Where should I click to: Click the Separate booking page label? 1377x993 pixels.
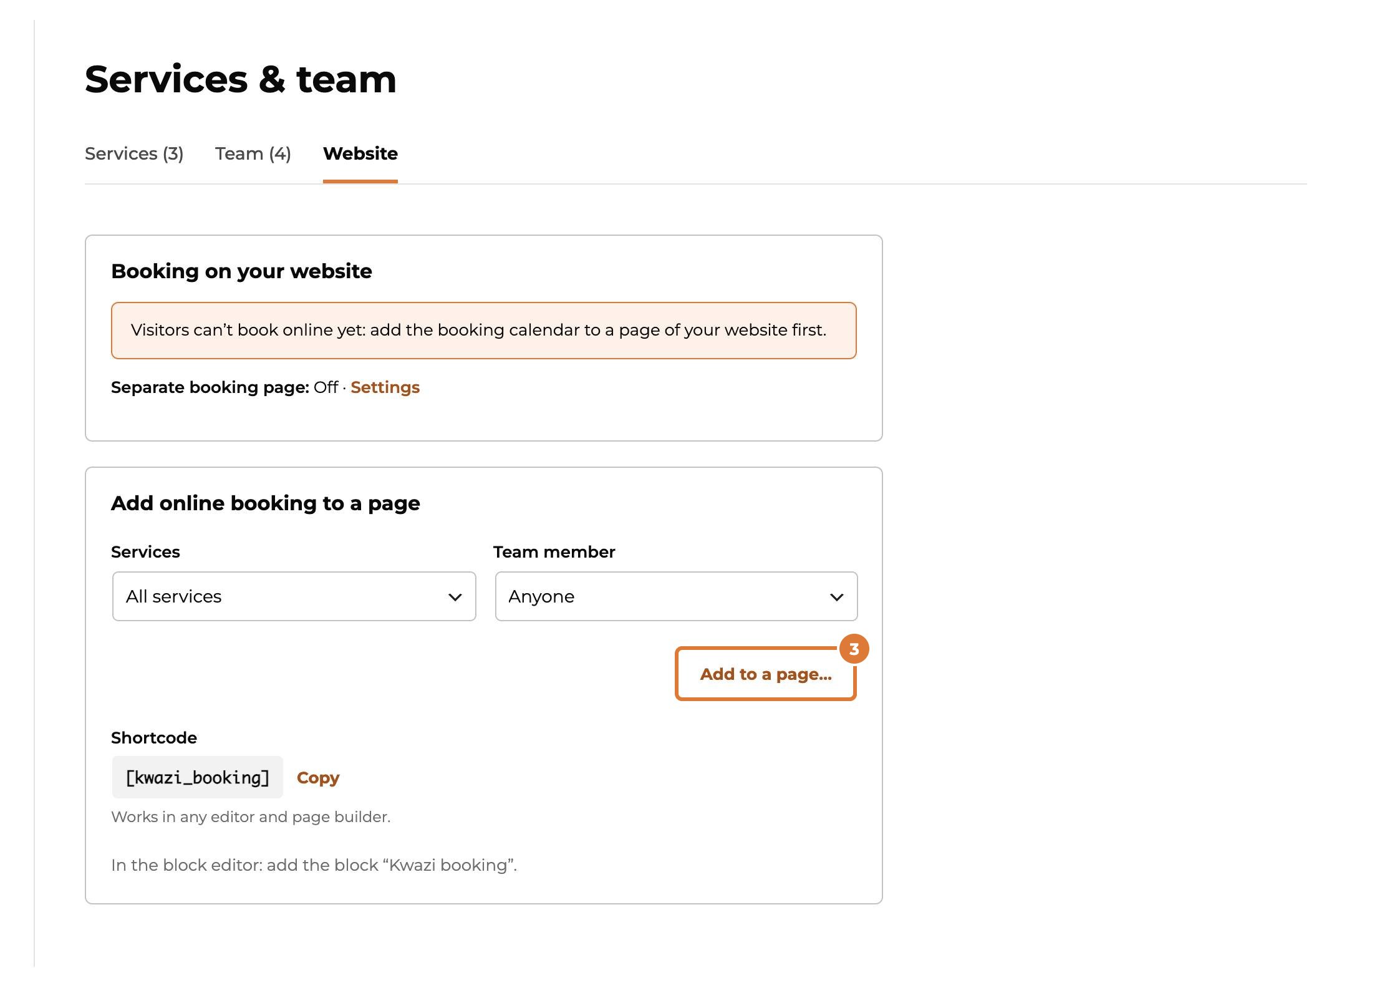point(210,387)
